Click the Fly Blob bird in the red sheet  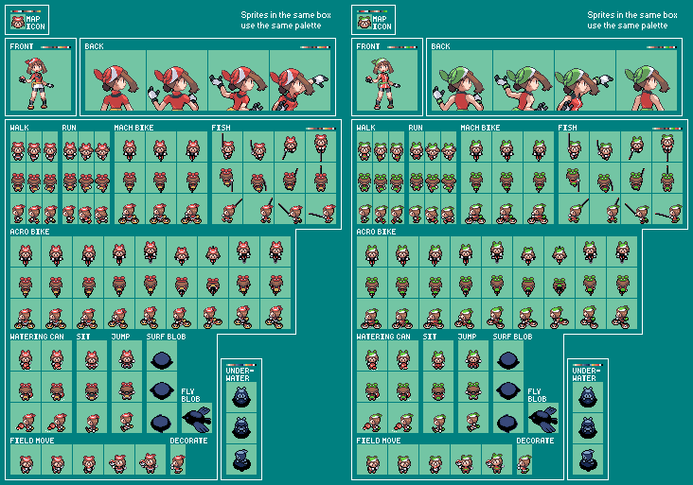(x=197, y=419)
